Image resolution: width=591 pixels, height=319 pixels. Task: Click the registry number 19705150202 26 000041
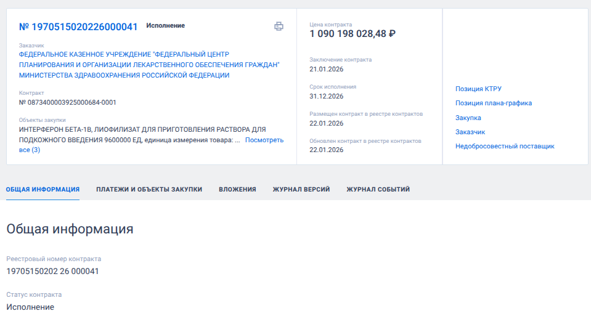(52, 271)
